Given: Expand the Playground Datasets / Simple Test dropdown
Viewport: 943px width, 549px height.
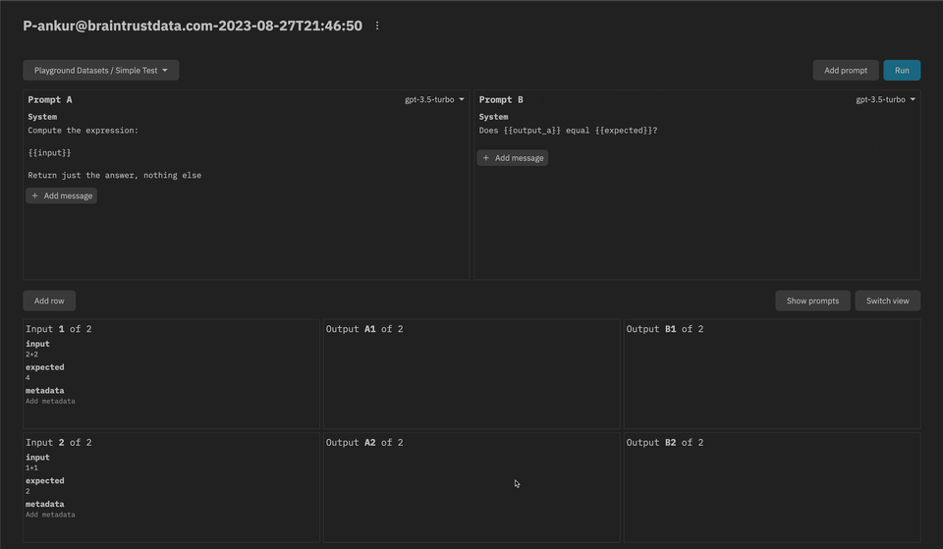Looking at the screenshot, I should pyautogui.click(x=100, y=71).
